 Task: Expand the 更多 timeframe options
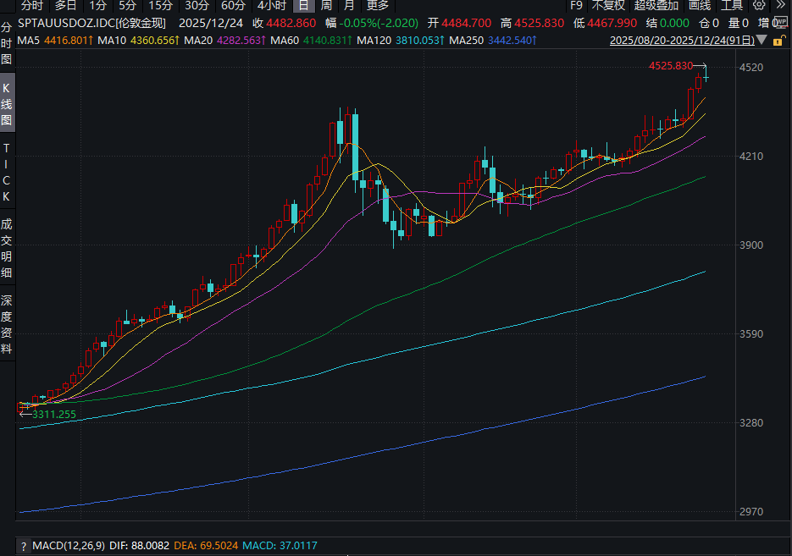[x=377, y=5]
